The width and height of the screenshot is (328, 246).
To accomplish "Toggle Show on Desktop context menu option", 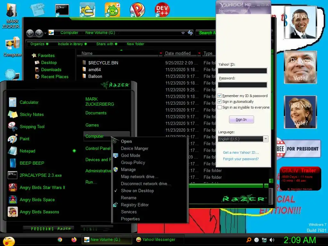I will (x=137, y=191).
